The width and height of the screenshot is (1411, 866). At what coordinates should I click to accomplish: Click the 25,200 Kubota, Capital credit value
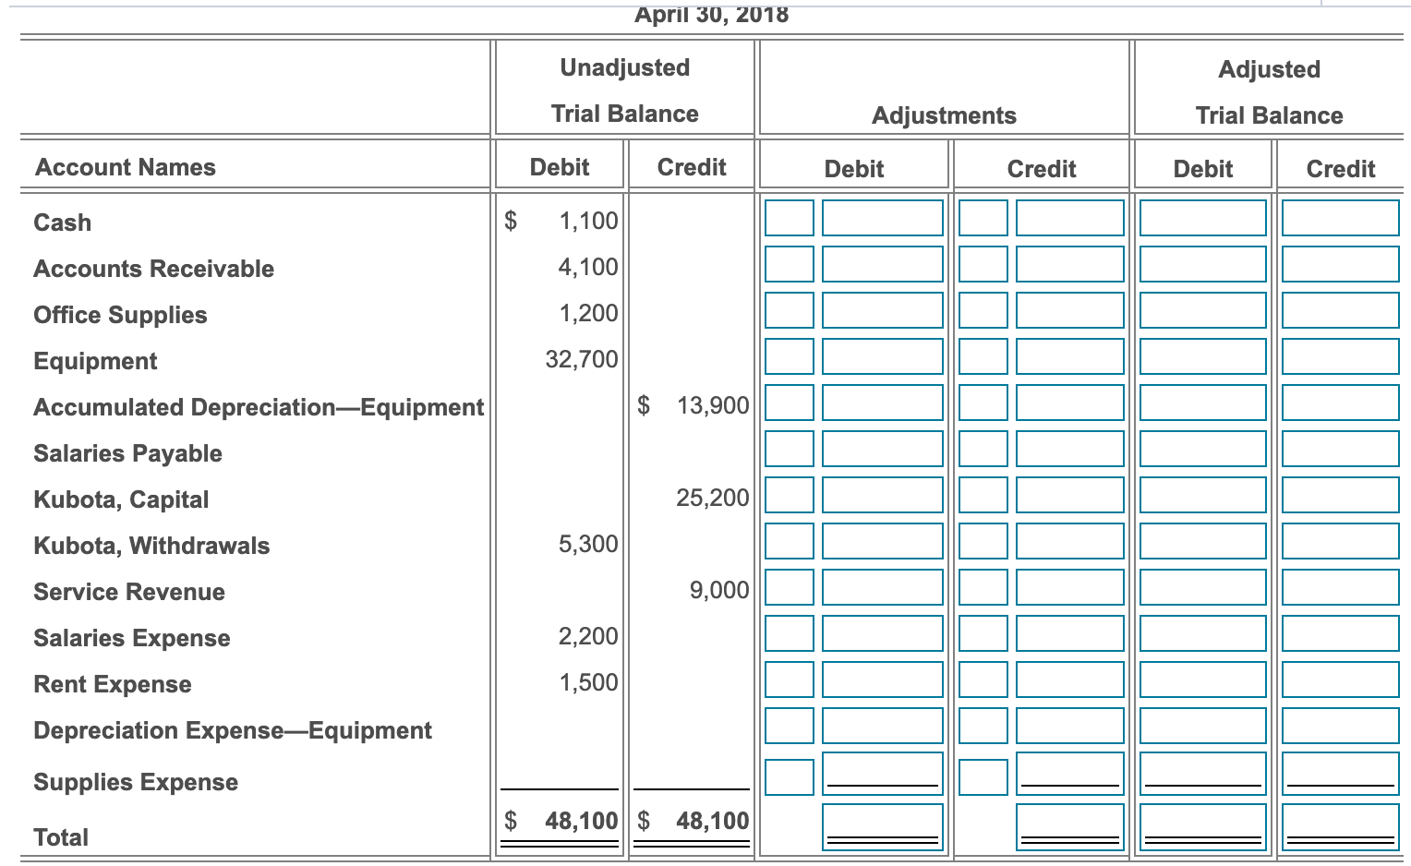click(x=713, y=498)
